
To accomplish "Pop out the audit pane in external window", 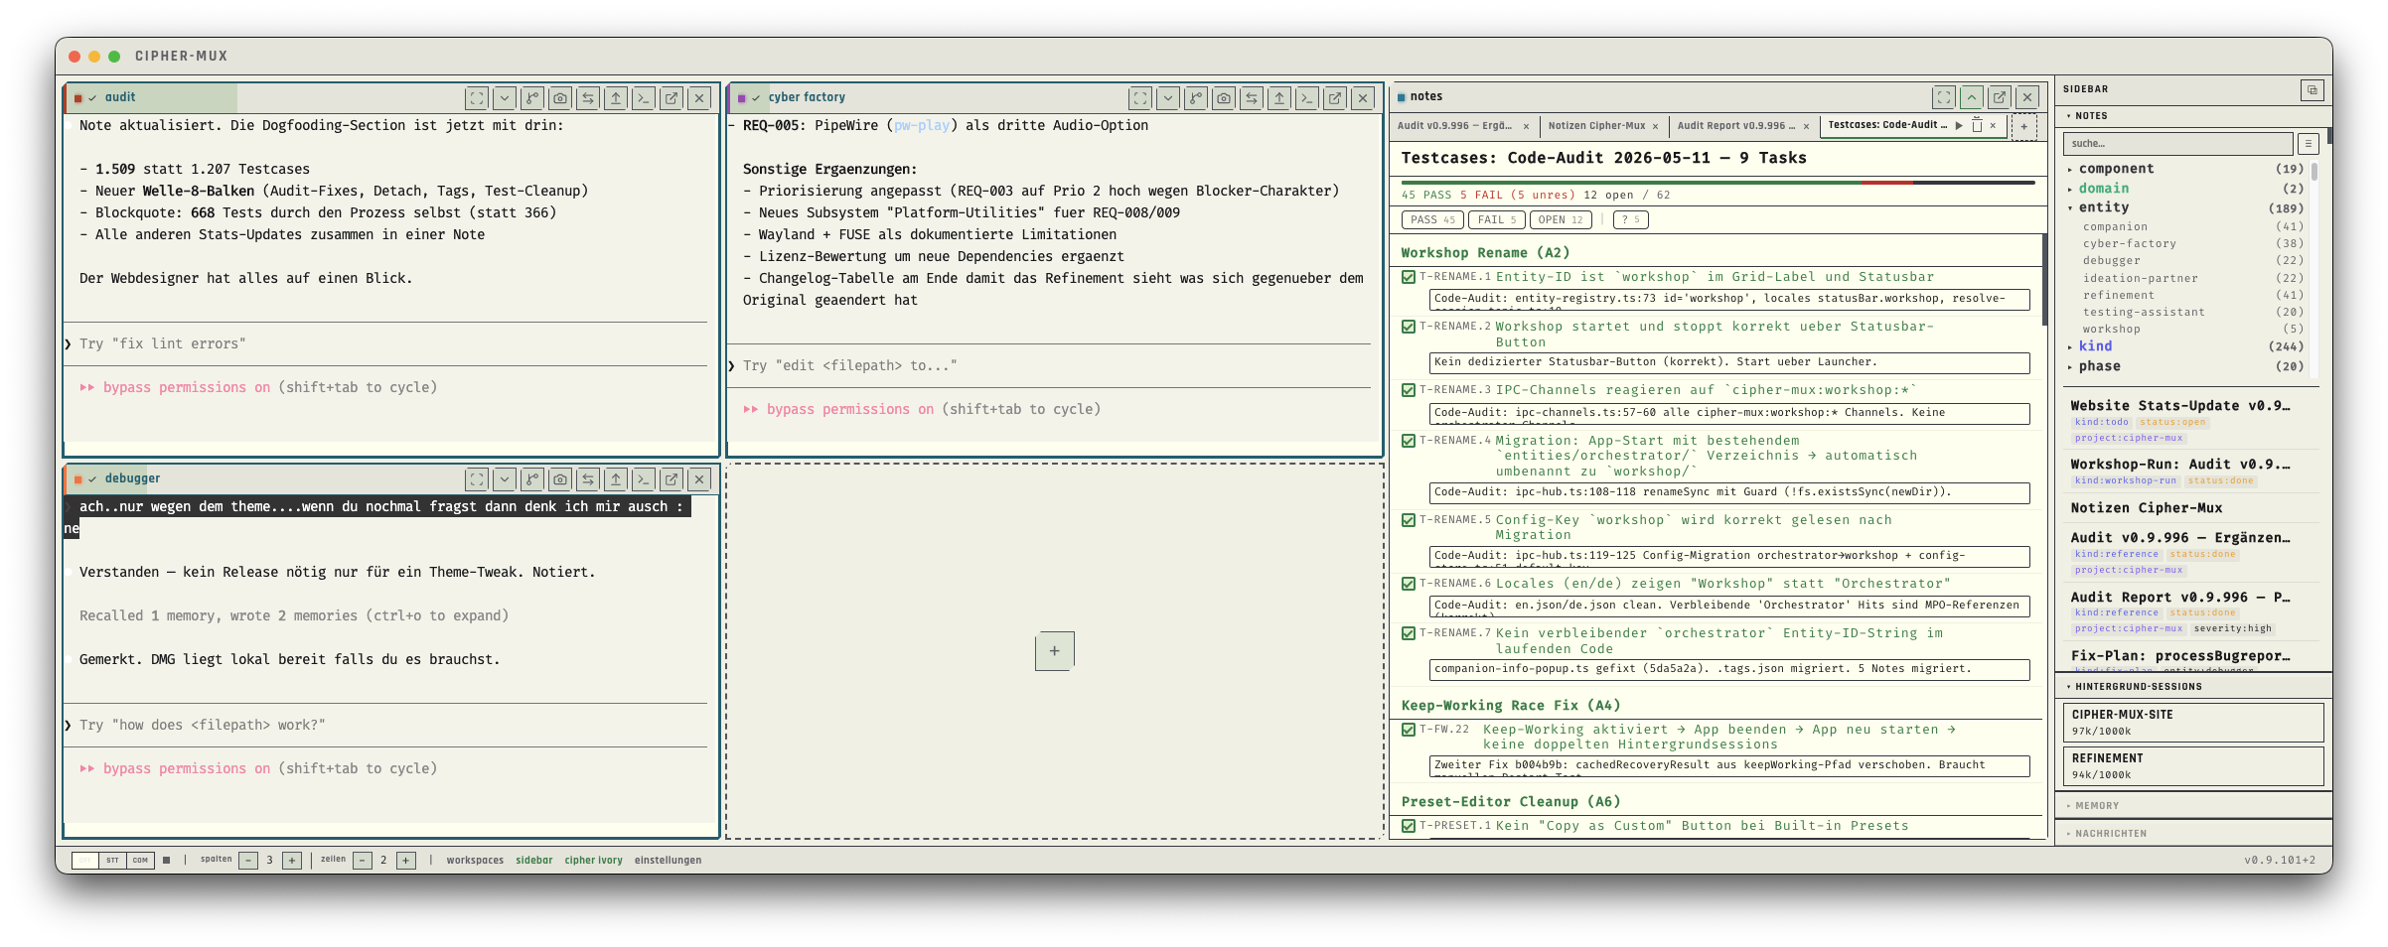I will tap(672, 98).
